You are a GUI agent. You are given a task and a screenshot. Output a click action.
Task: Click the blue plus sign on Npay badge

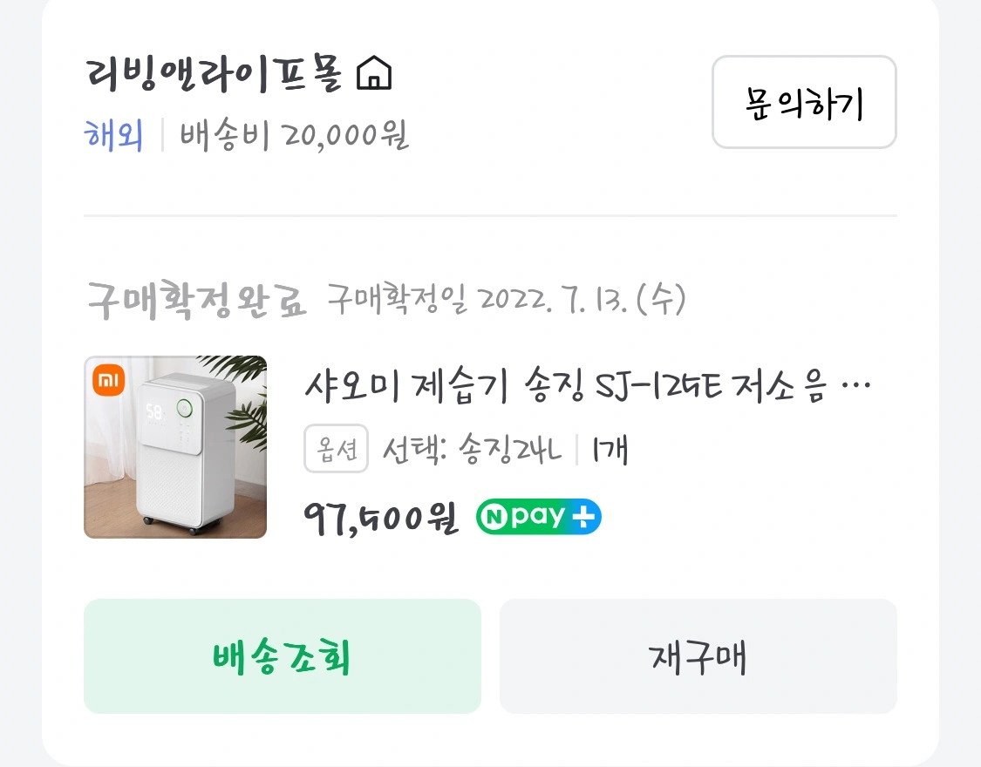pos(582,518)
